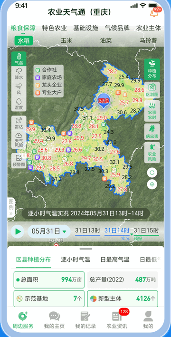Select the 31日14时 time slot
The height and width of the screenshot is (337, 171).
point(117,231)
